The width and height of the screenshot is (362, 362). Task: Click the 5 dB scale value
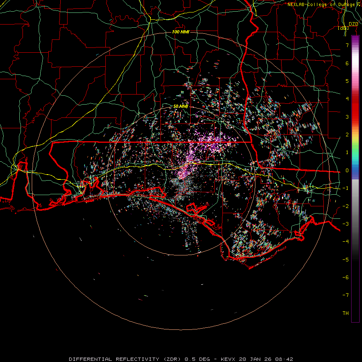pos(347,81)
